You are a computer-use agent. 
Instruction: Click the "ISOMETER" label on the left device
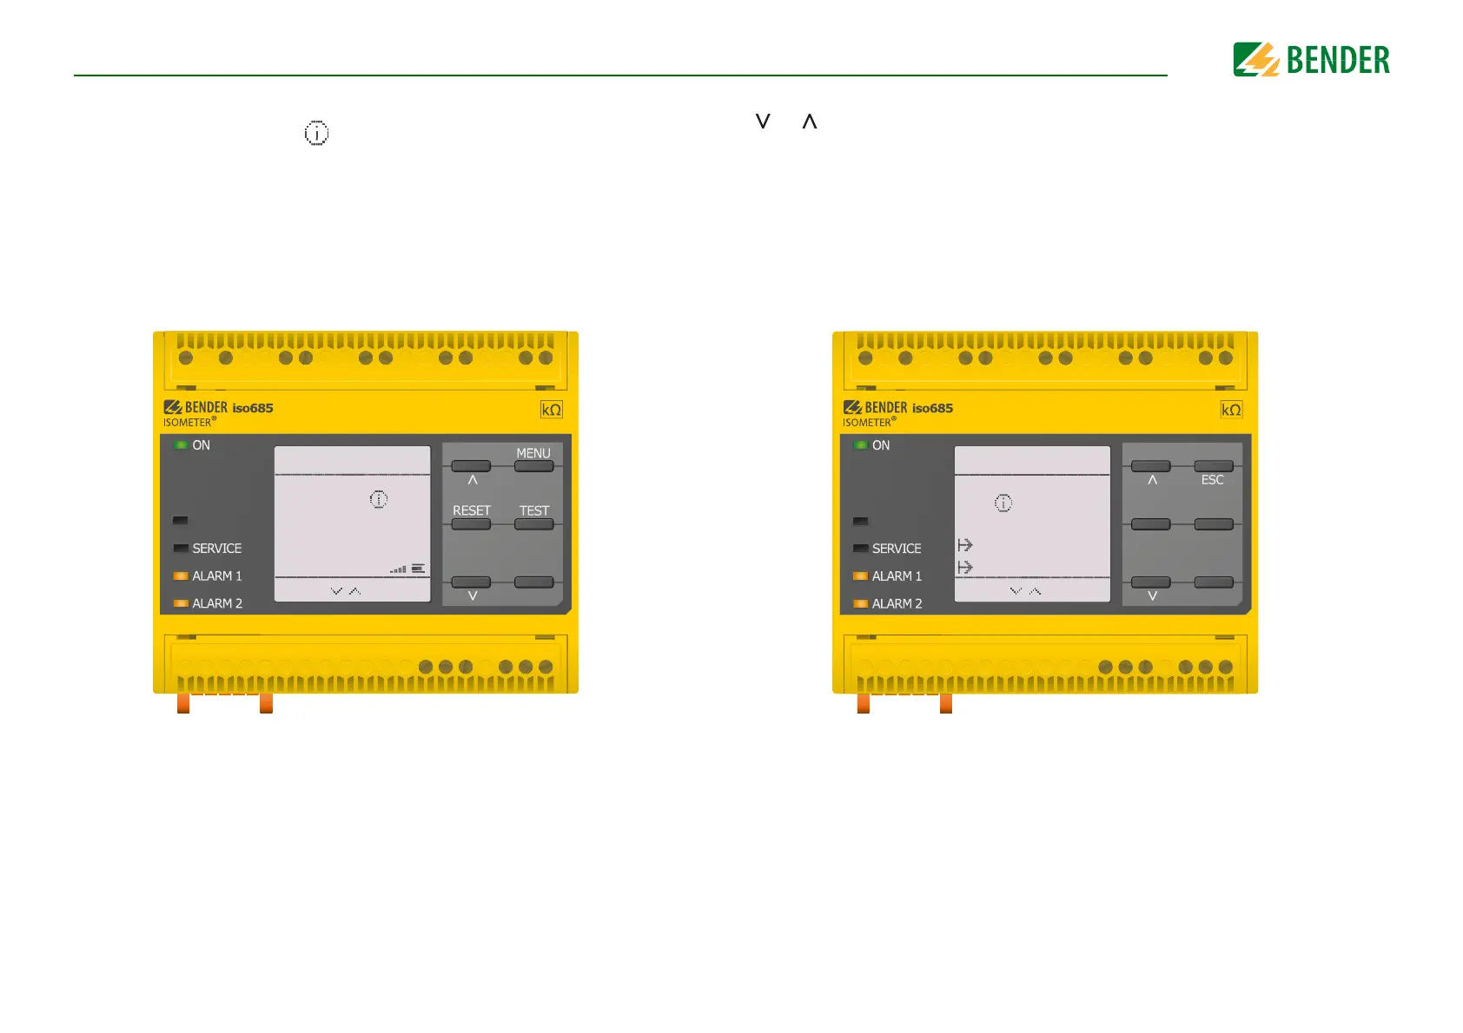click(189, 423)
